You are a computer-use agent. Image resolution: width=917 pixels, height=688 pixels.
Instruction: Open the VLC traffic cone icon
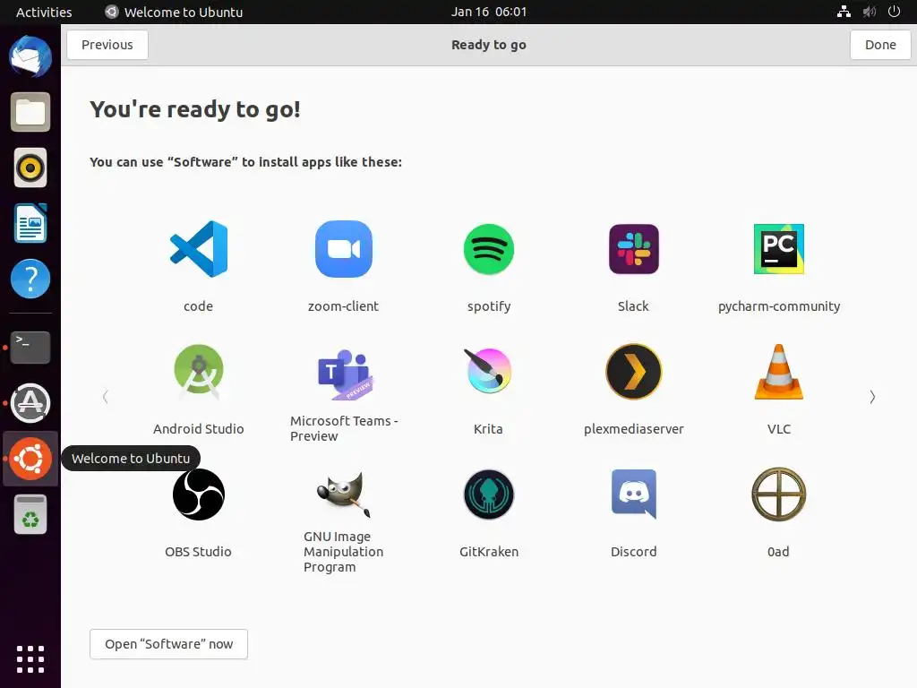[778, 372]
